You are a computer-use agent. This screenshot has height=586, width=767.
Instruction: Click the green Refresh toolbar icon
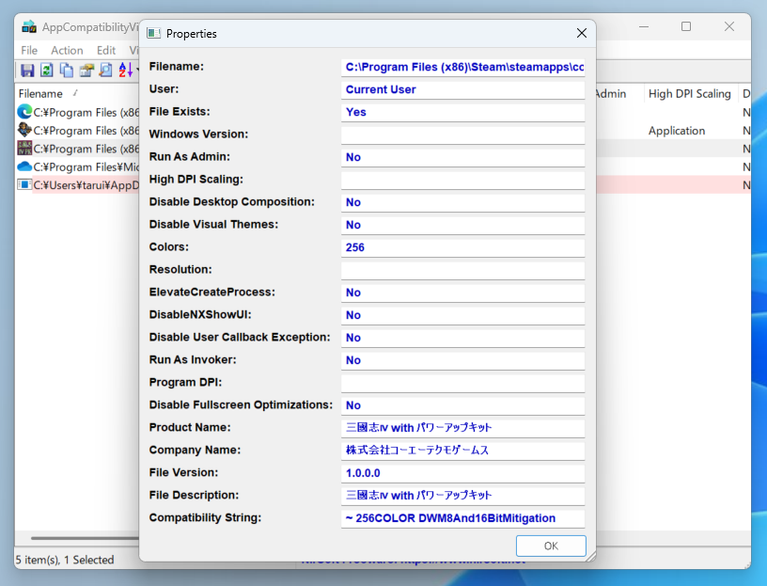(47, 71)
